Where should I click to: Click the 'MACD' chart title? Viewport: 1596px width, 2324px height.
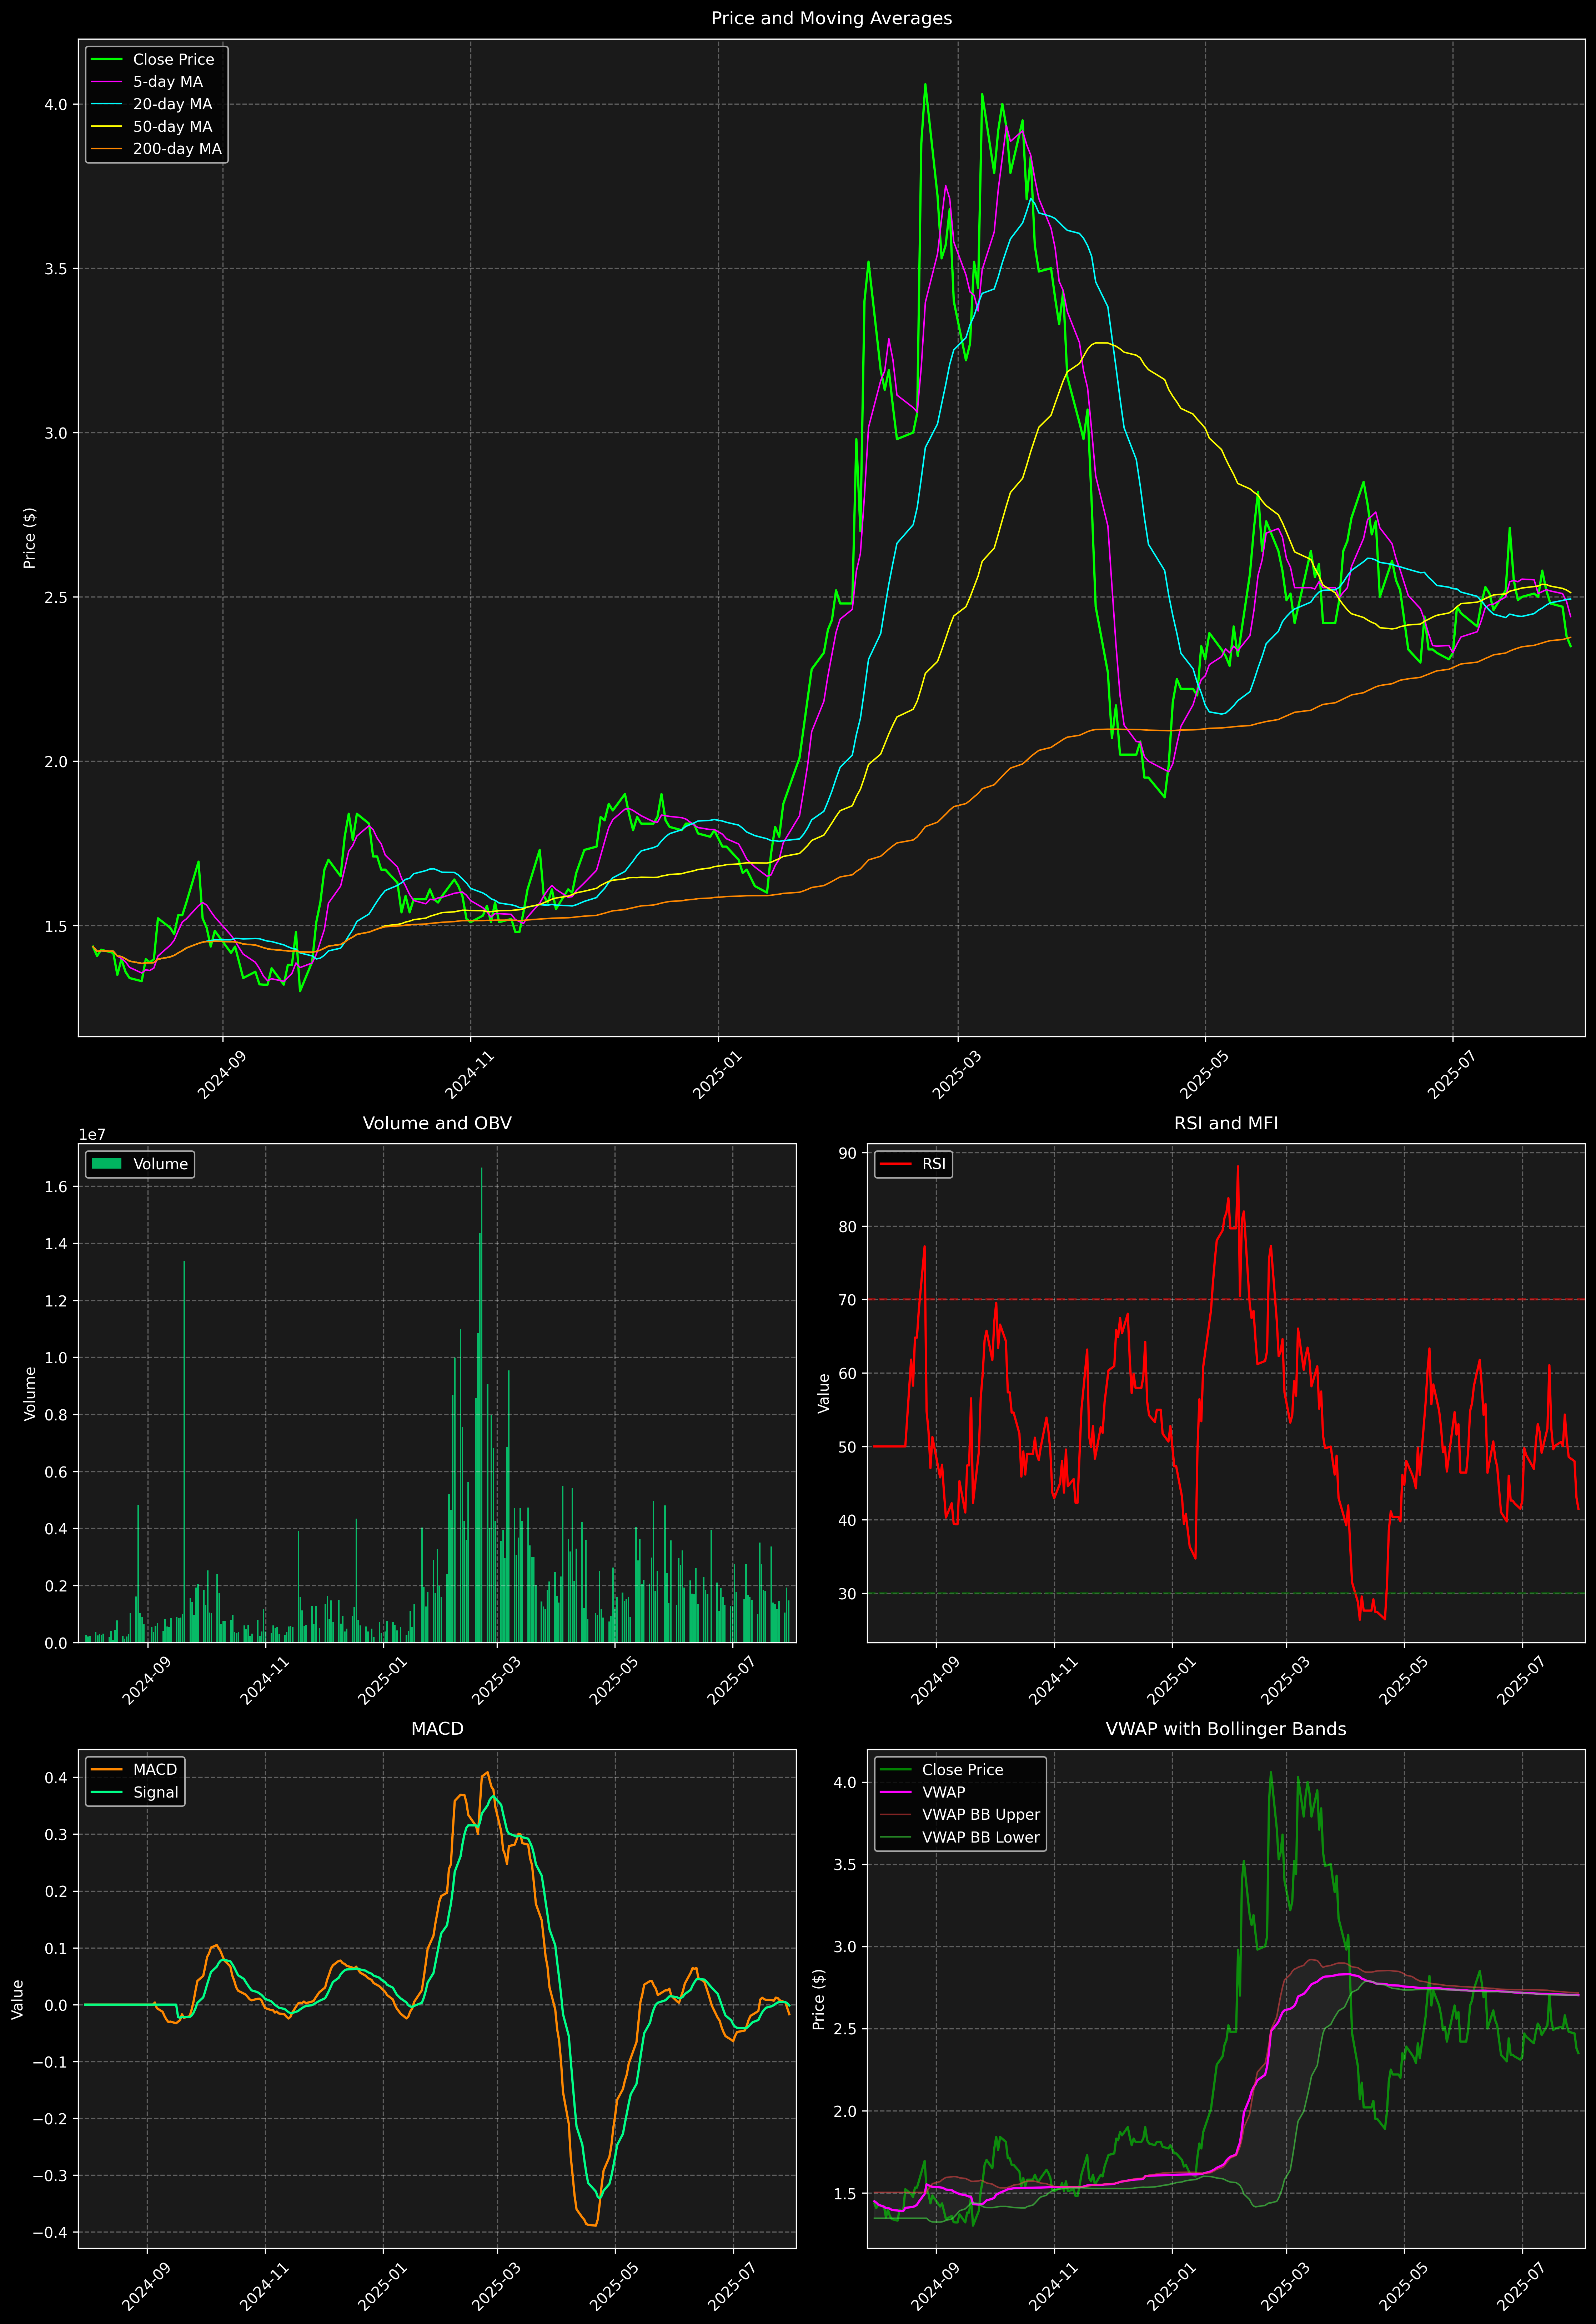point(437,1729)
